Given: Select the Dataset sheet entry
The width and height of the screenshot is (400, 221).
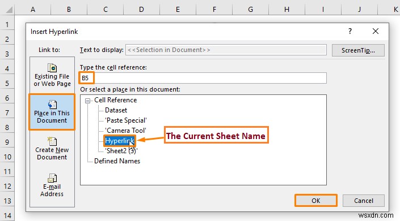Looking at the screenshot, I should 116,110.
